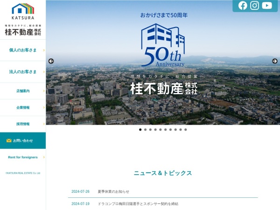The image size is (280, 210).
Task: Select the tenth carousel dot
Action: coord(186,130)
